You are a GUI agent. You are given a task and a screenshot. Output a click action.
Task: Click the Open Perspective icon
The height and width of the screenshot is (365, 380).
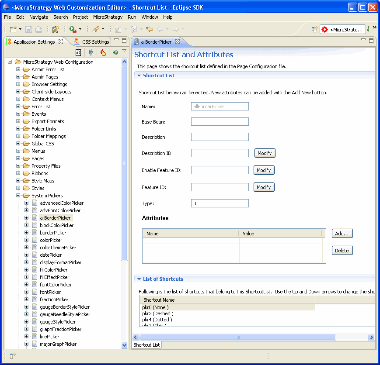(x=314, y=30)
